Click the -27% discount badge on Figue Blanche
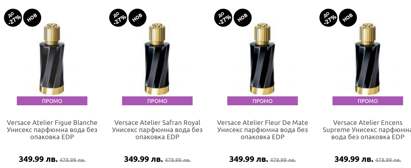This screenshot has height=168, width=411. [x=13, y=18]
